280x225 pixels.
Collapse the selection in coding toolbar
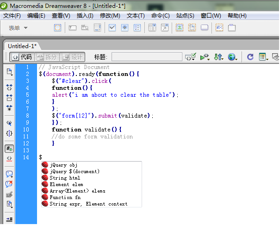click(9, 98)
